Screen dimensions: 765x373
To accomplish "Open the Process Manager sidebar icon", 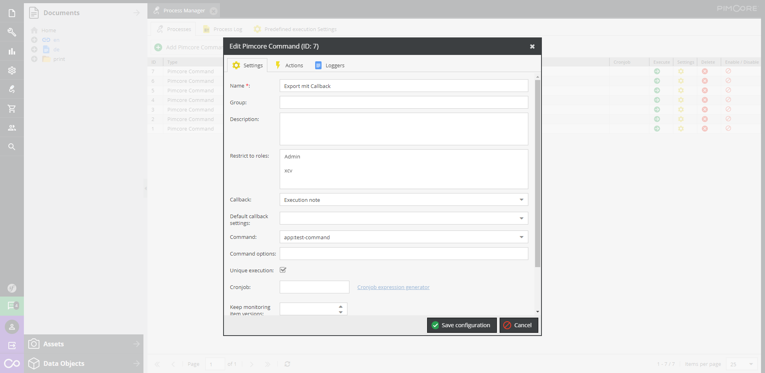I will [x=12, y=89].
